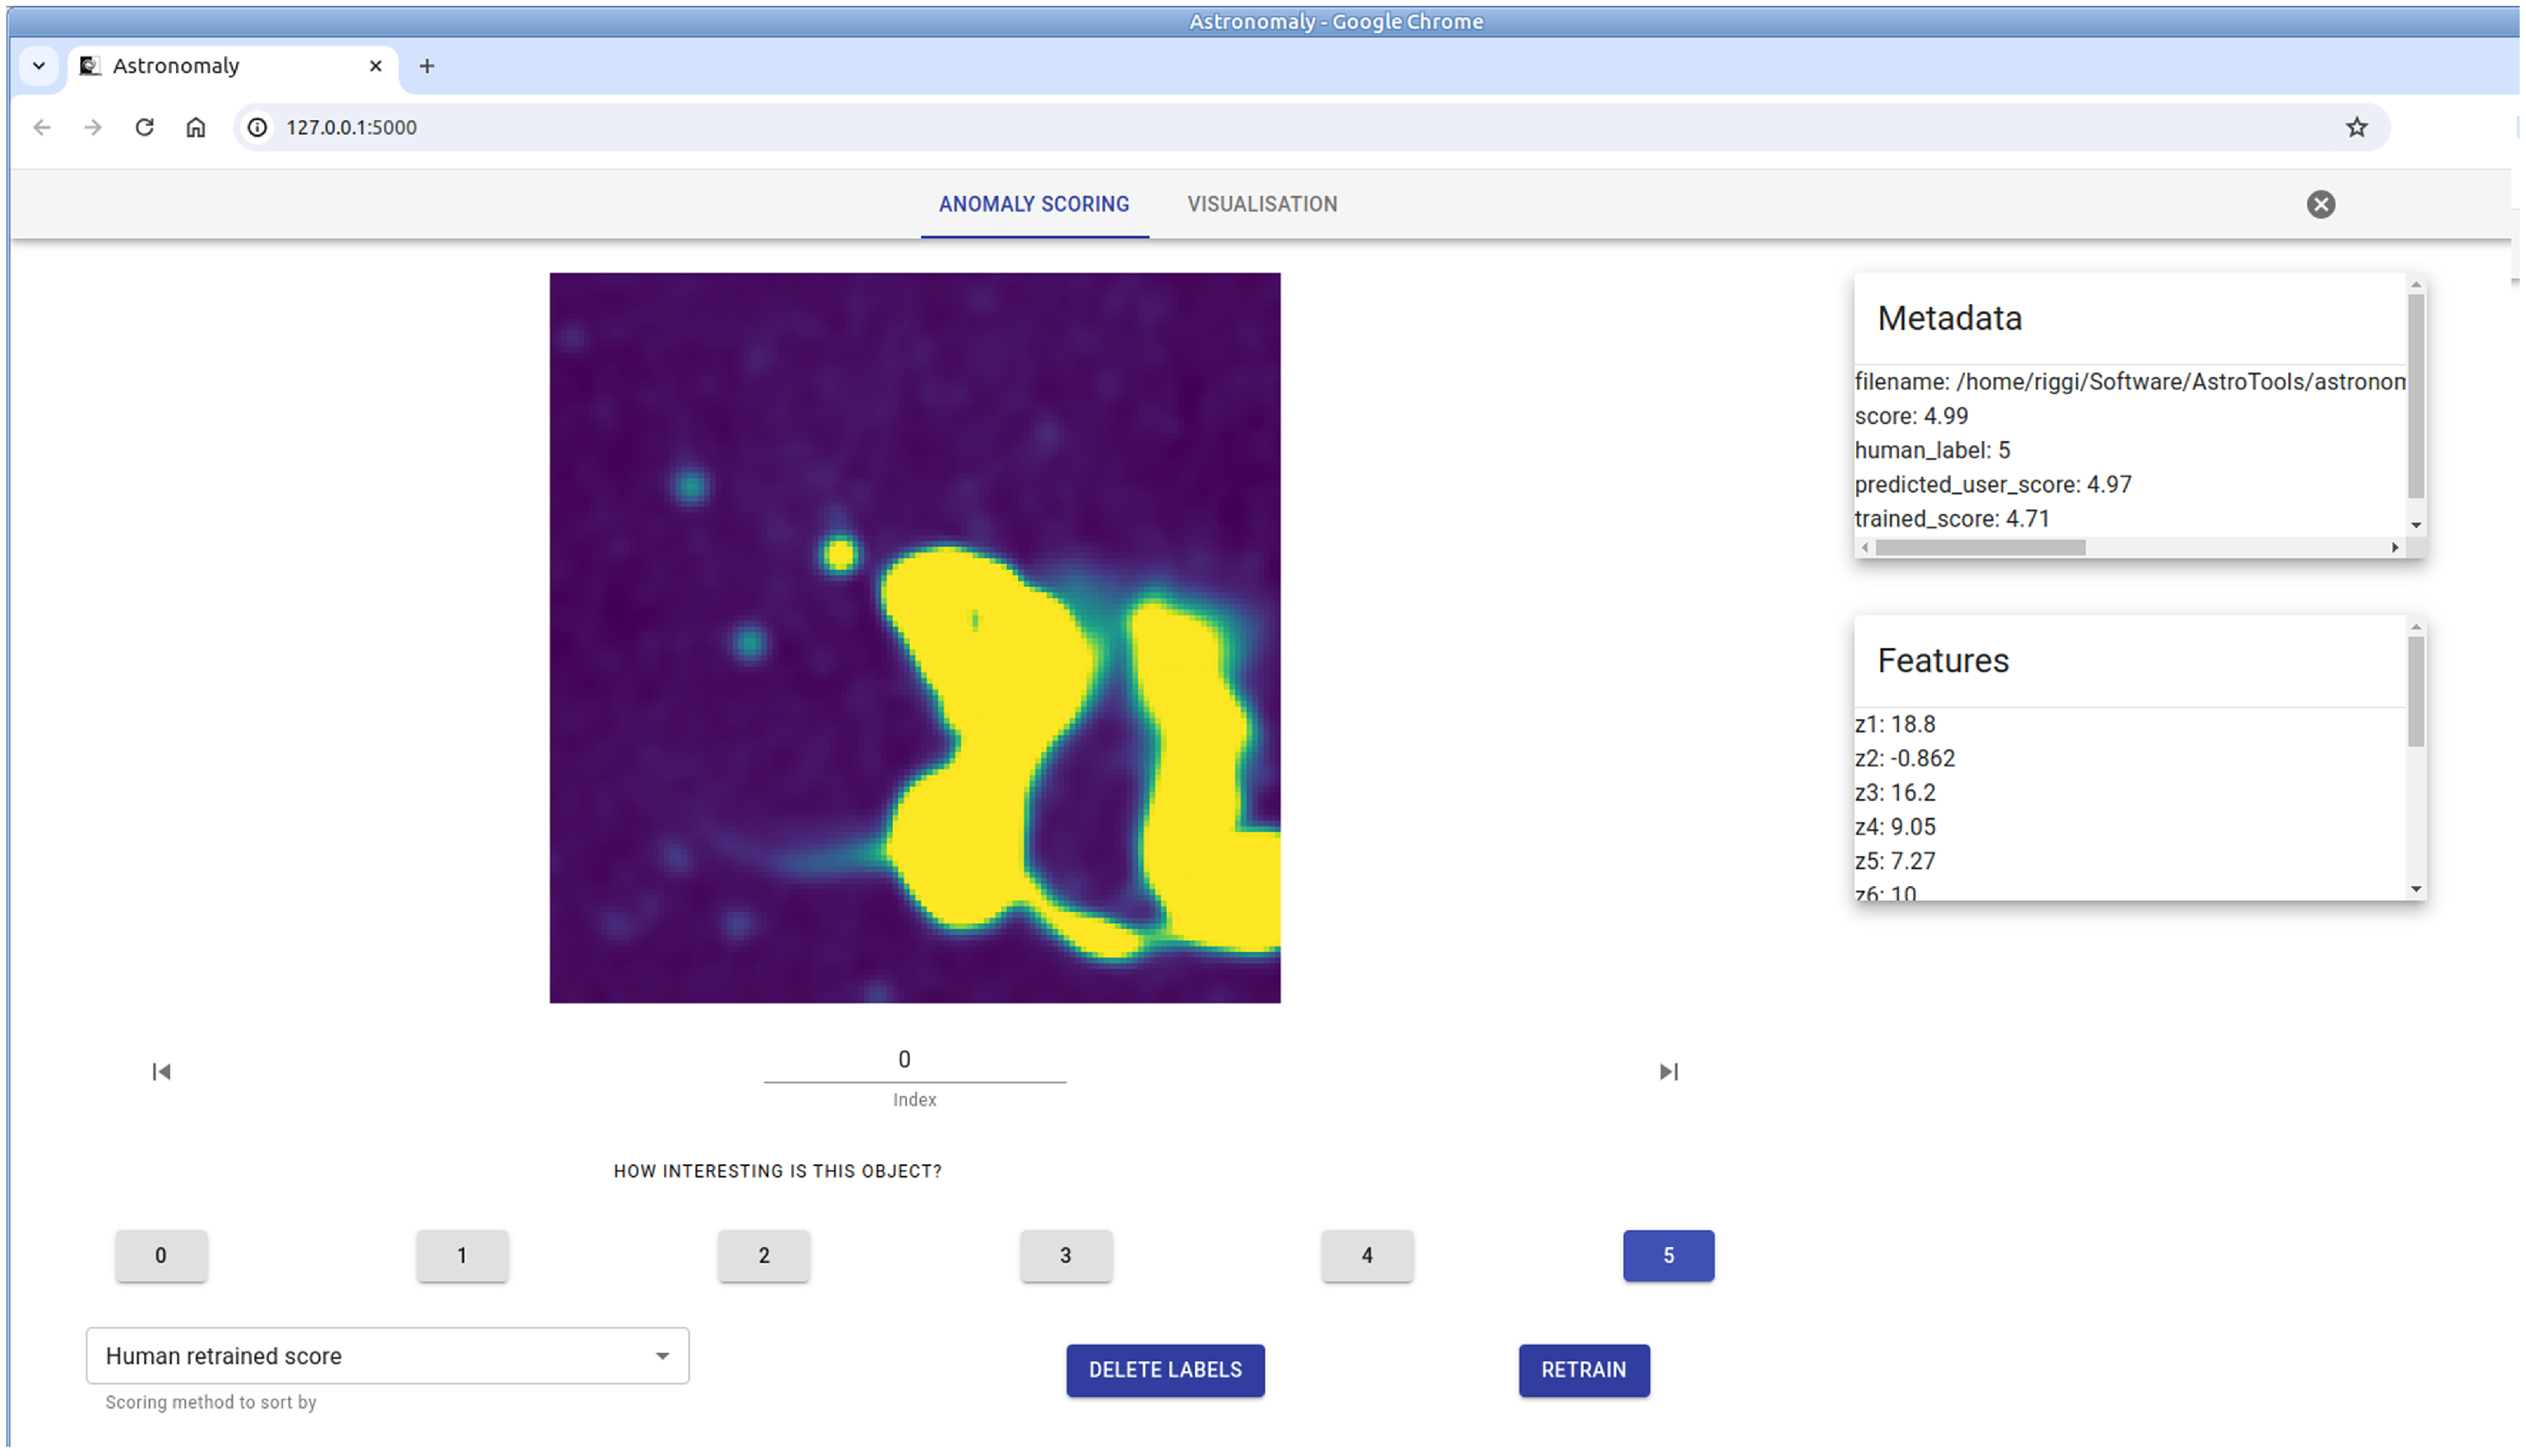The width and height of the screenshot is (2526, 1456).
Task: Click the Delete Labels button
Action: [x=1164, y=1369]
